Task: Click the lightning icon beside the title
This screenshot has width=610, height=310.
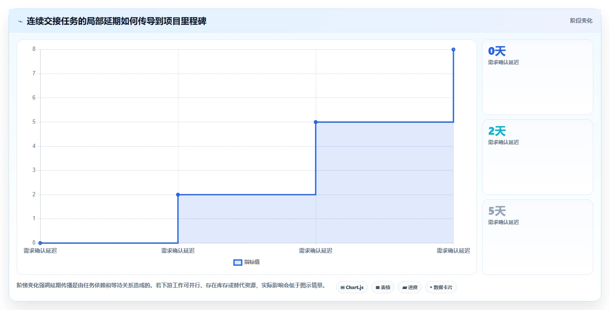Action: point(20,21)
